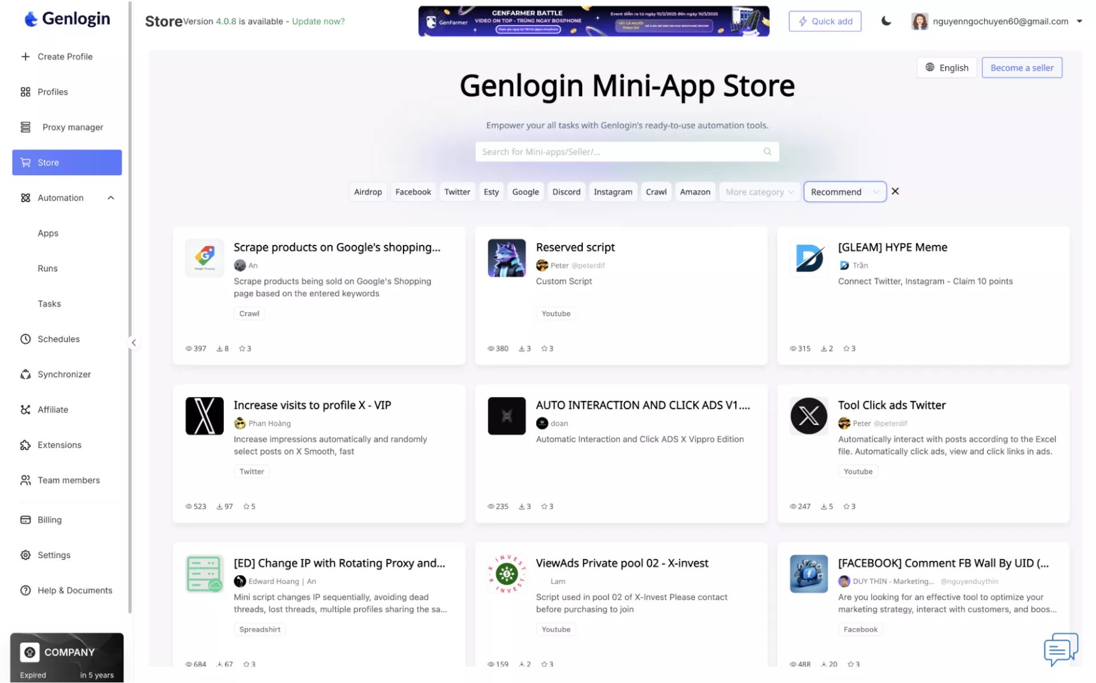Open the Extensions puzzle icon
Viewport: 1096px width, 683px height.
tap(26, 445)
